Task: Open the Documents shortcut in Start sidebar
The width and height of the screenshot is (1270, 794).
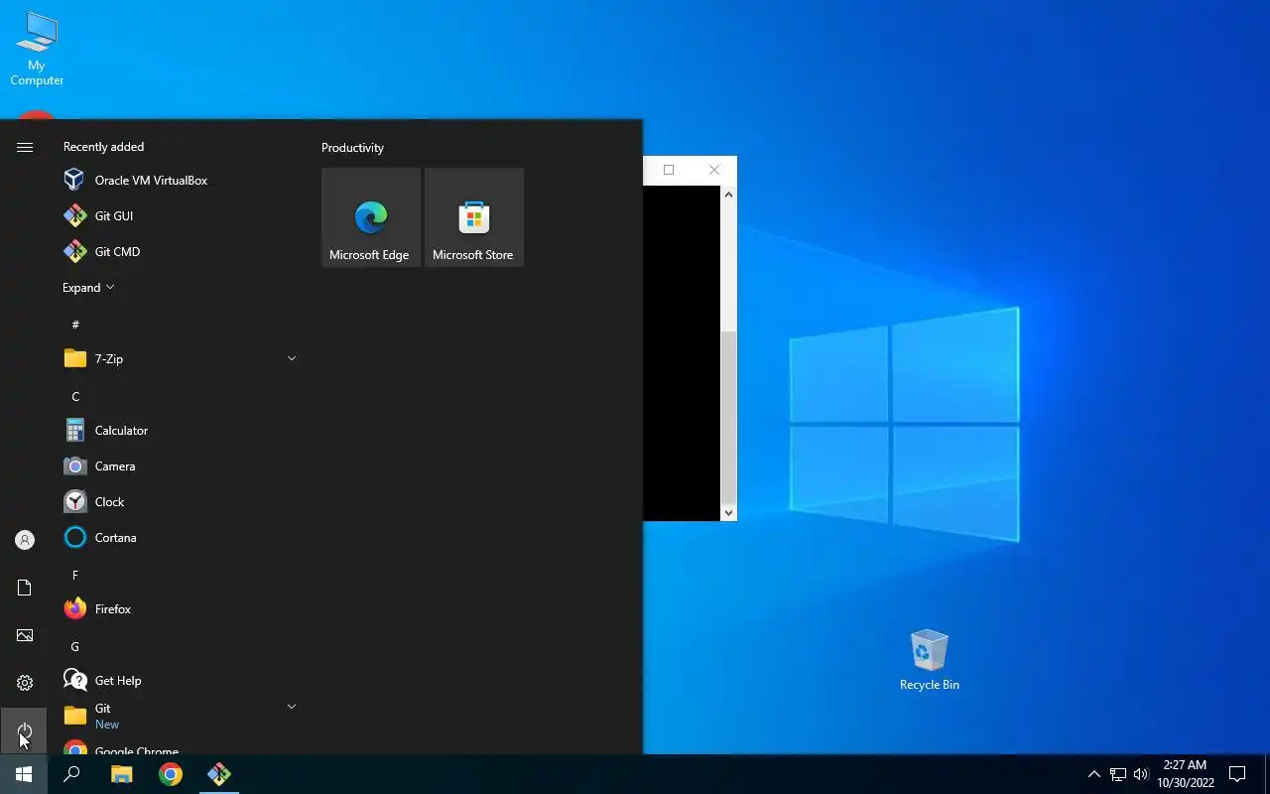Action: (25, 588)
